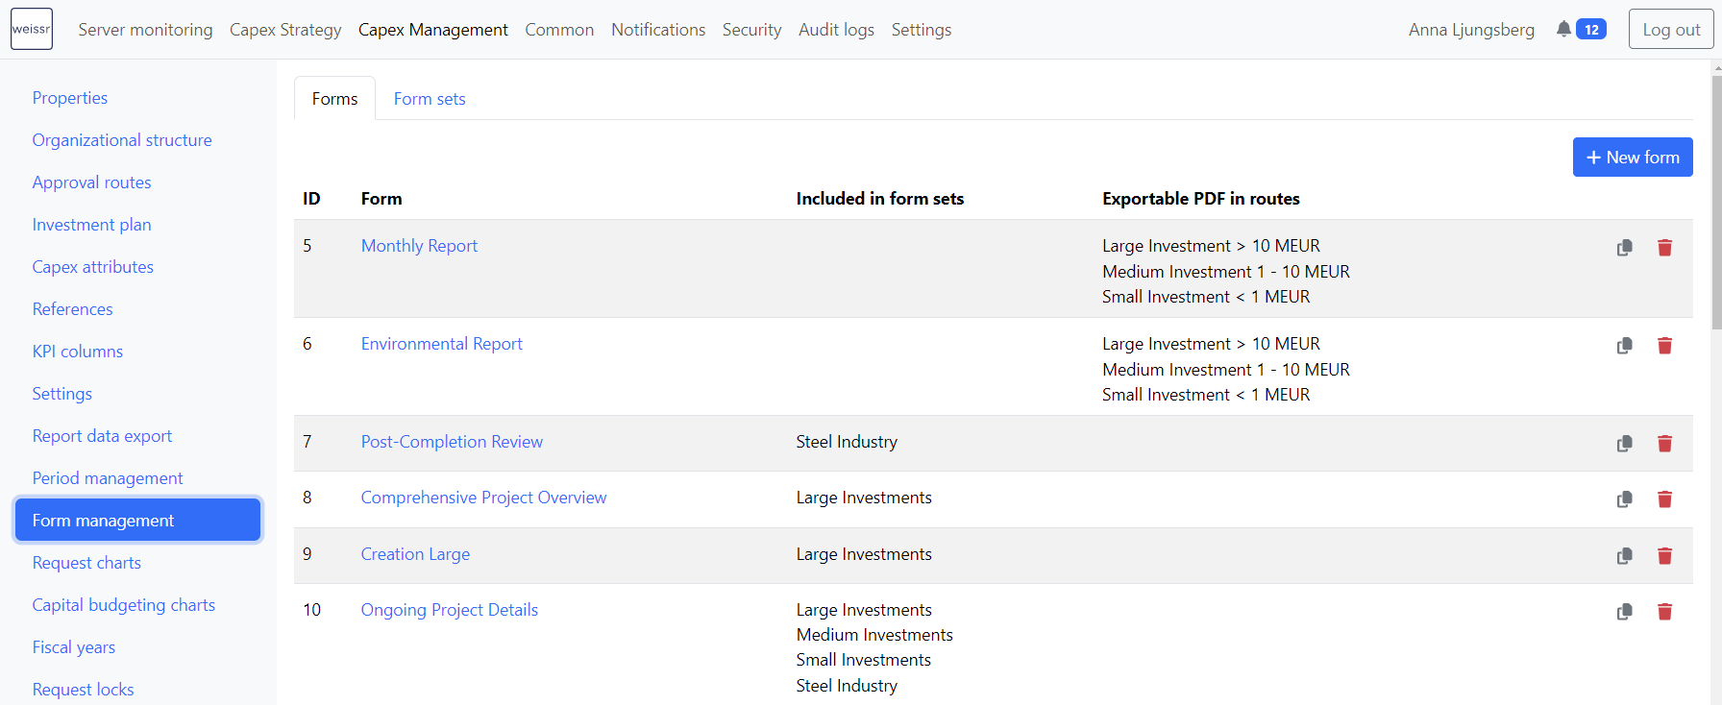Delete the Comprehensive Project Overview form

[1665, 499]
